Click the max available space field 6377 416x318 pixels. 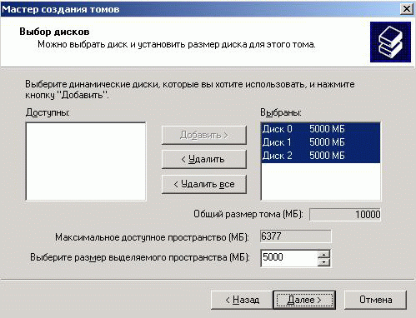[x=296, y=236]
